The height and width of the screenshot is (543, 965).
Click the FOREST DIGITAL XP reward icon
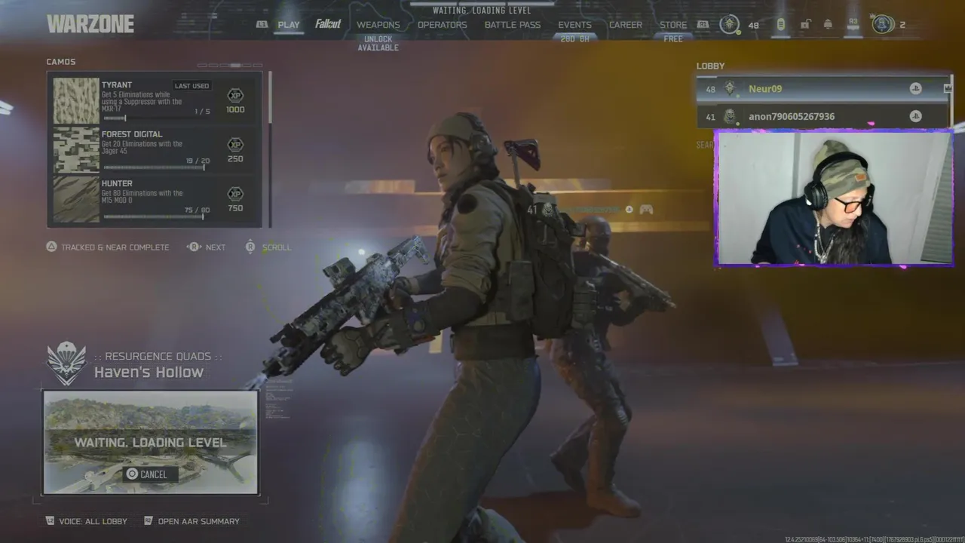(235, 145)
